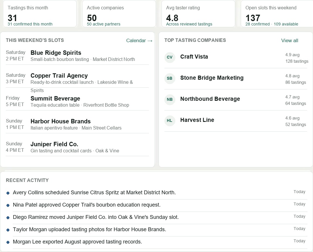Click 'Ready-to-drink cocktail launch' description
Image resolution: width=313 pixels, height=252 pixels.
[62, 82]
